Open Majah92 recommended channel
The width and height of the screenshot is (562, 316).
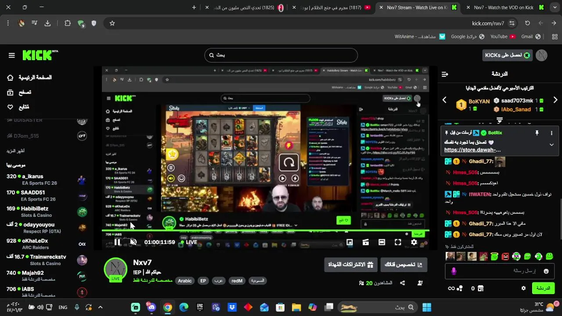pyautogui.click(x=47, y=276)
